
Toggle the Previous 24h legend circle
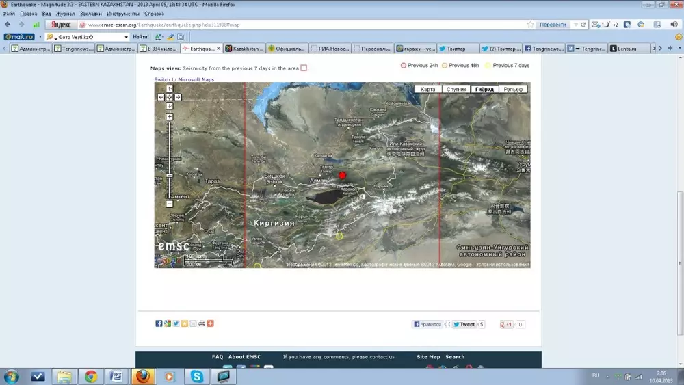pyautogui.click(x=404, y=66)
